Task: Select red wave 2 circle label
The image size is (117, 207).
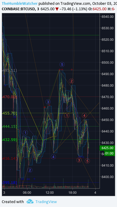Action: 71,81
